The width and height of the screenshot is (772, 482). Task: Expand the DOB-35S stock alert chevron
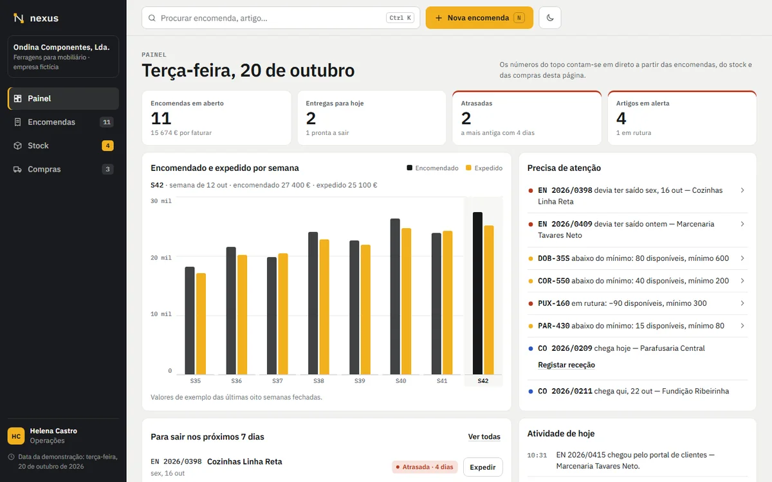[x=742, y=258]
